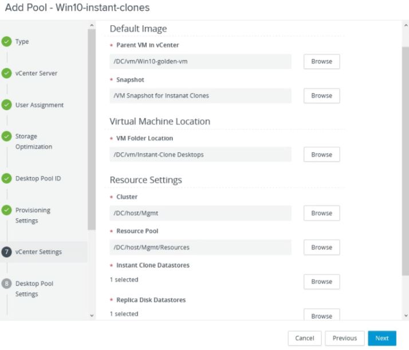Image resolution: width=409 pixels, height=350 pixels.
Task: Click the Parent VM path input field
Action: tap(200, 61)
